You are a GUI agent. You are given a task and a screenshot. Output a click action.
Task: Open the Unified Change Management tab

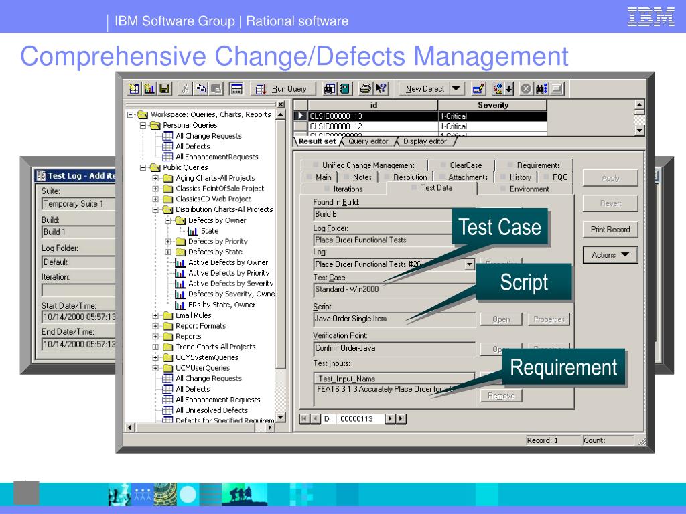(x=364, y=165)
